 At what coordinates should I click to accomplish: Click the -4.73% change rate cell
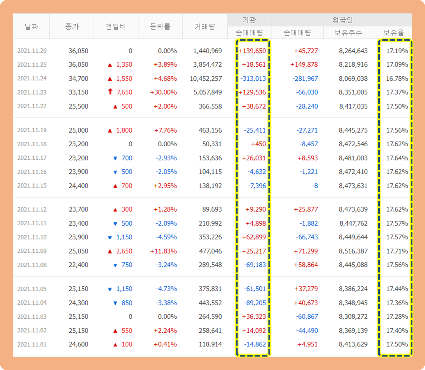pyautogui.click(x=166, y=289)
